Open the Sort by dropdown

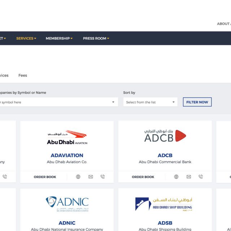150,102
